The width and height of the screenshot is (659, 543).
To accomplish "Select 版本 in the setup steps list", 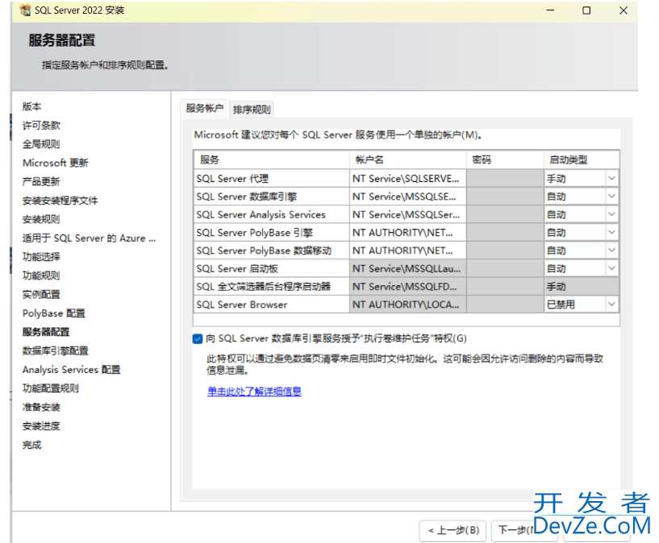I will pyautogui.click(x=32, y=106).
